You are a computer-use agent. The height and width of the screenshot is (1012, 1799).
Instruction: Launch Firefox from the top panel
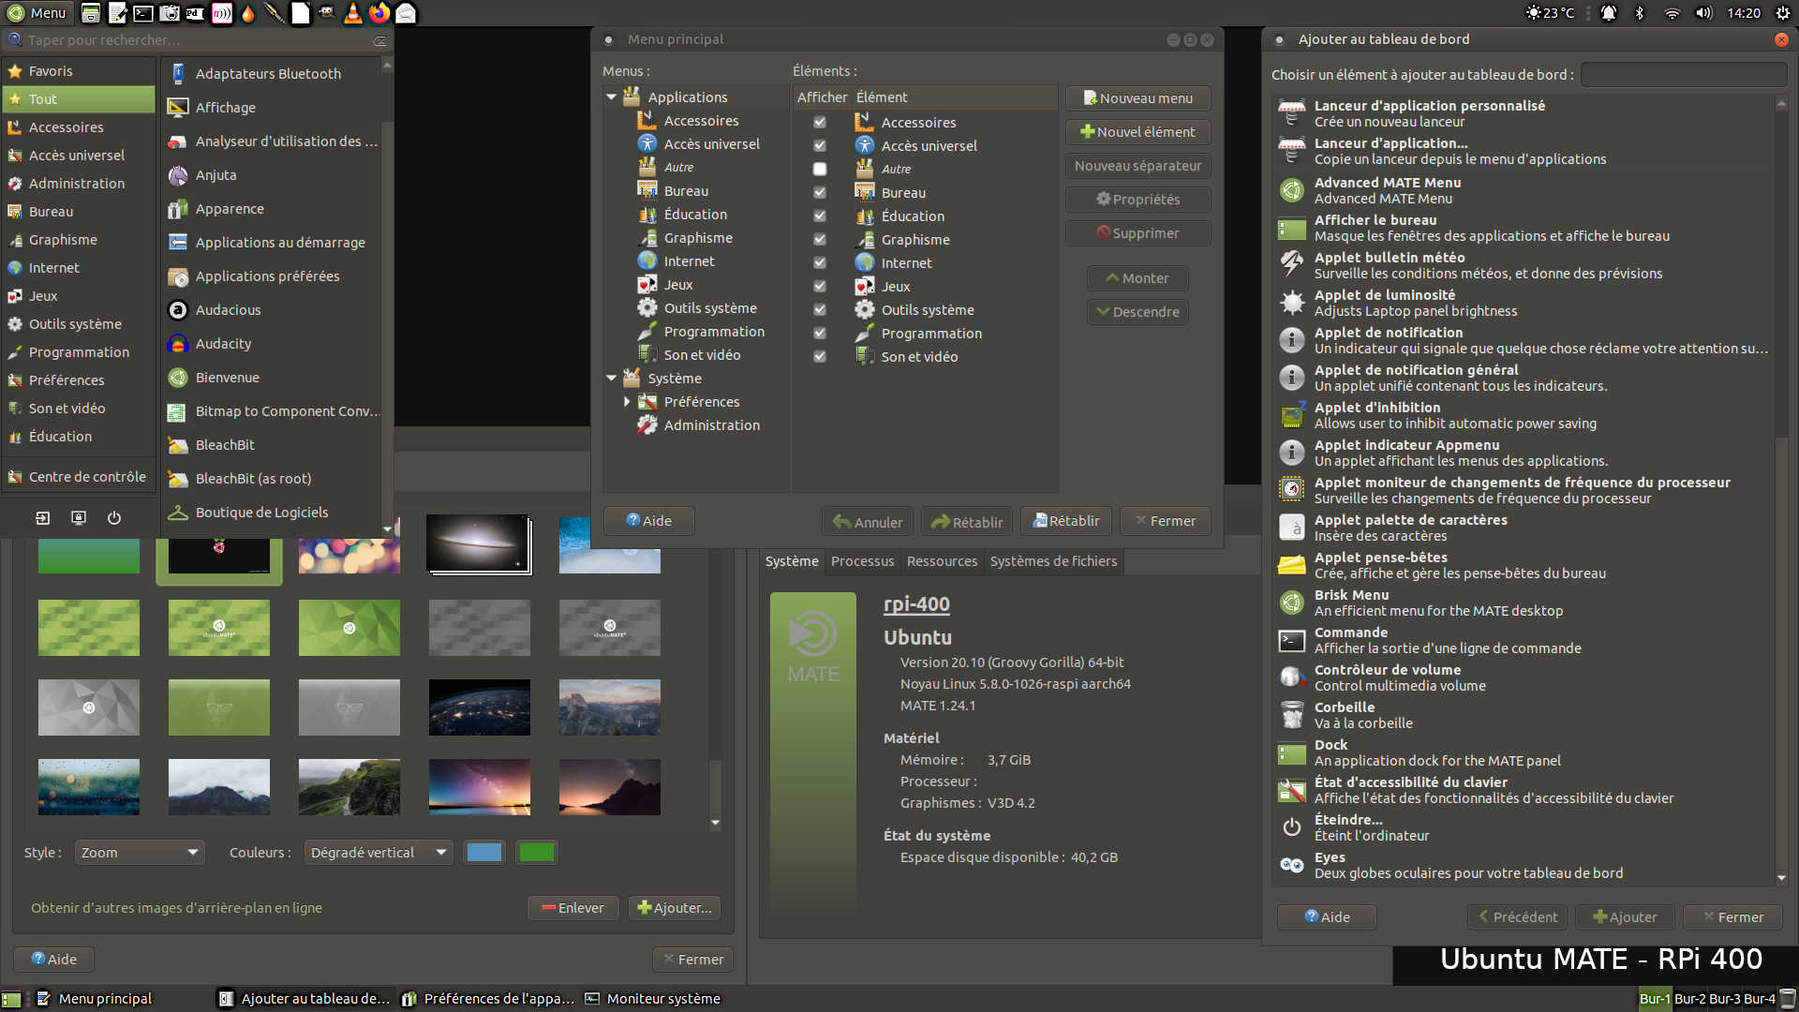click(x=379, y=13)
